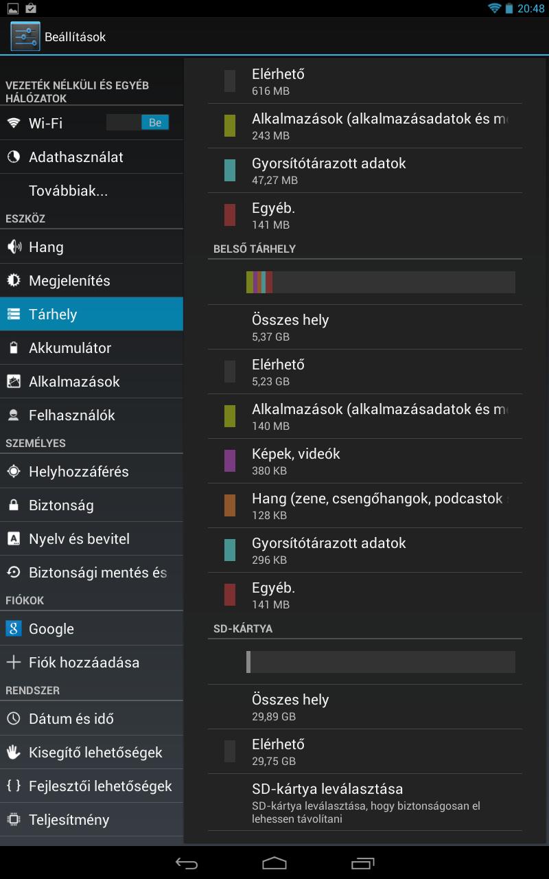Open the recent apps navigation button
This screenshot has width=549, height=879.
(362, 863)
